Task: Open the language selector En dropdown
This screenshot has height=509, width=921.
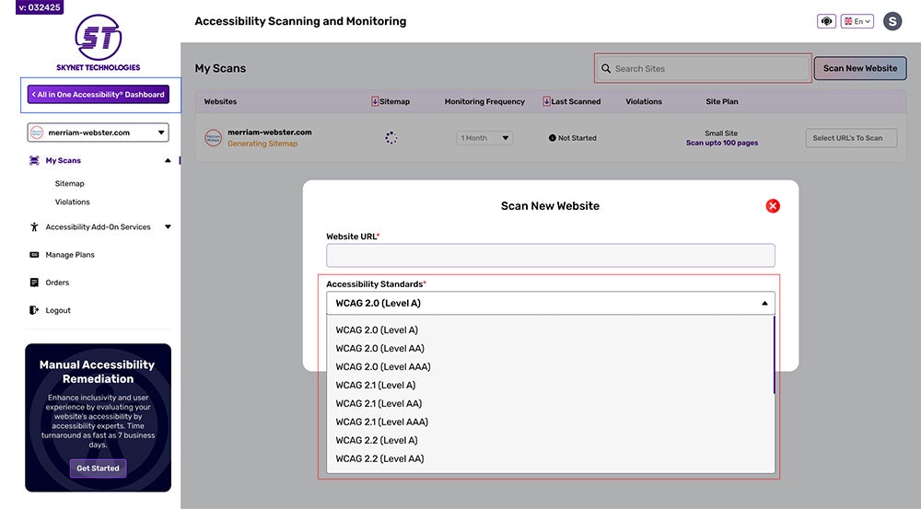Action: 857,21
